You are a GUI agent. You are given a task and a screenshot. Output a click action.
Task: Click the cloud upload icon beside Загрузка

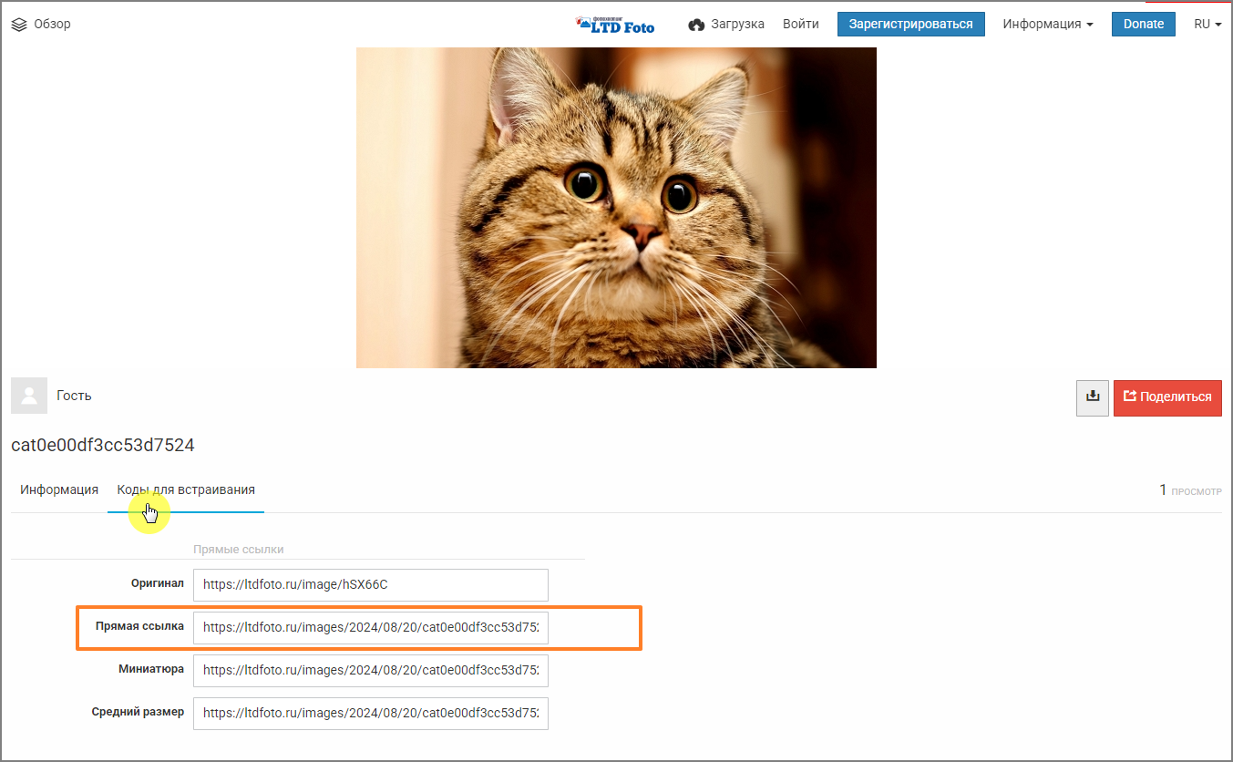tap(696, 25)
